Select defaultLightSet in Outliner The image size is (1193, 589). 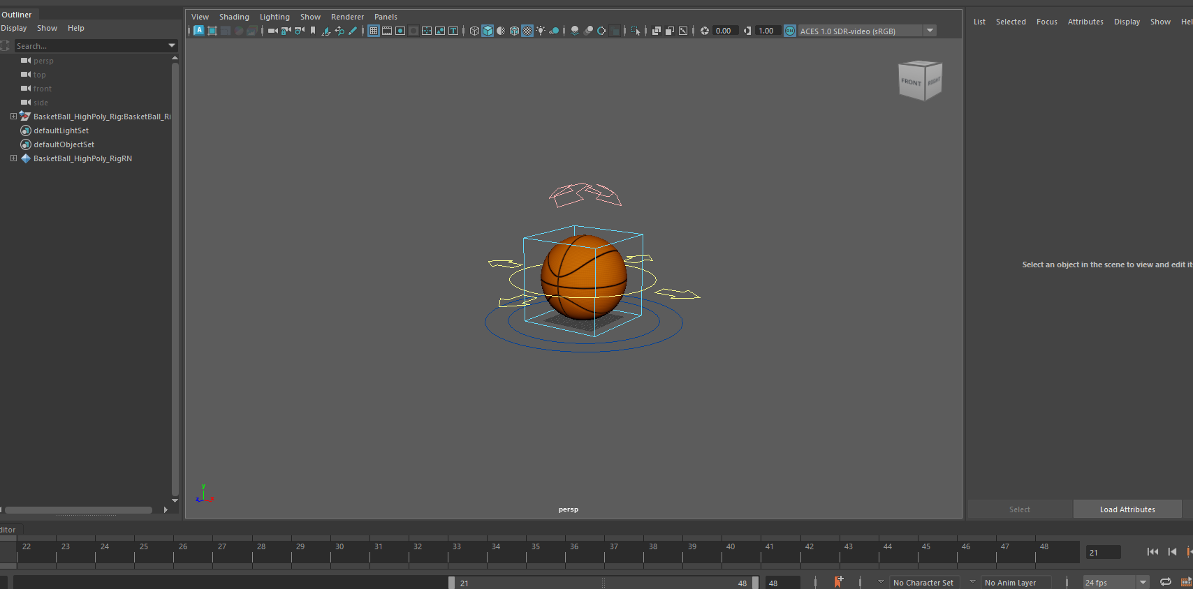coord(61,131)
